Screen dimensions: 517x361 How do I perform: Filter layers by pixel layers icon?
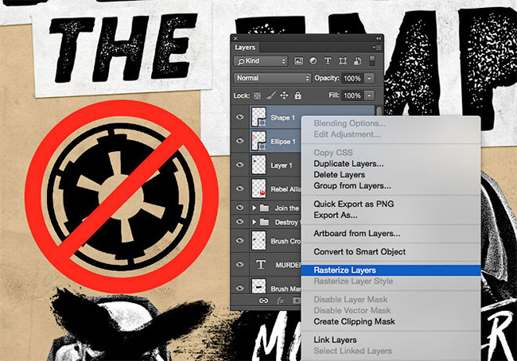pyautogui.click(x=299, y=61)
